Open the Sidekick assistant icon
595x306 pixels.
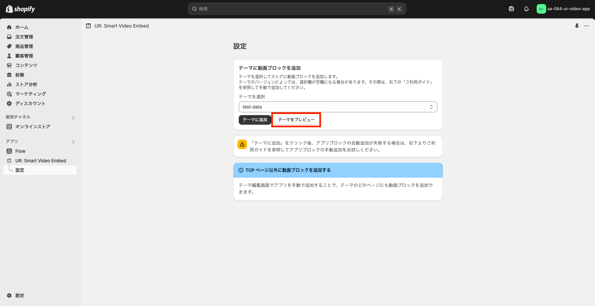(x=511, y=9)
